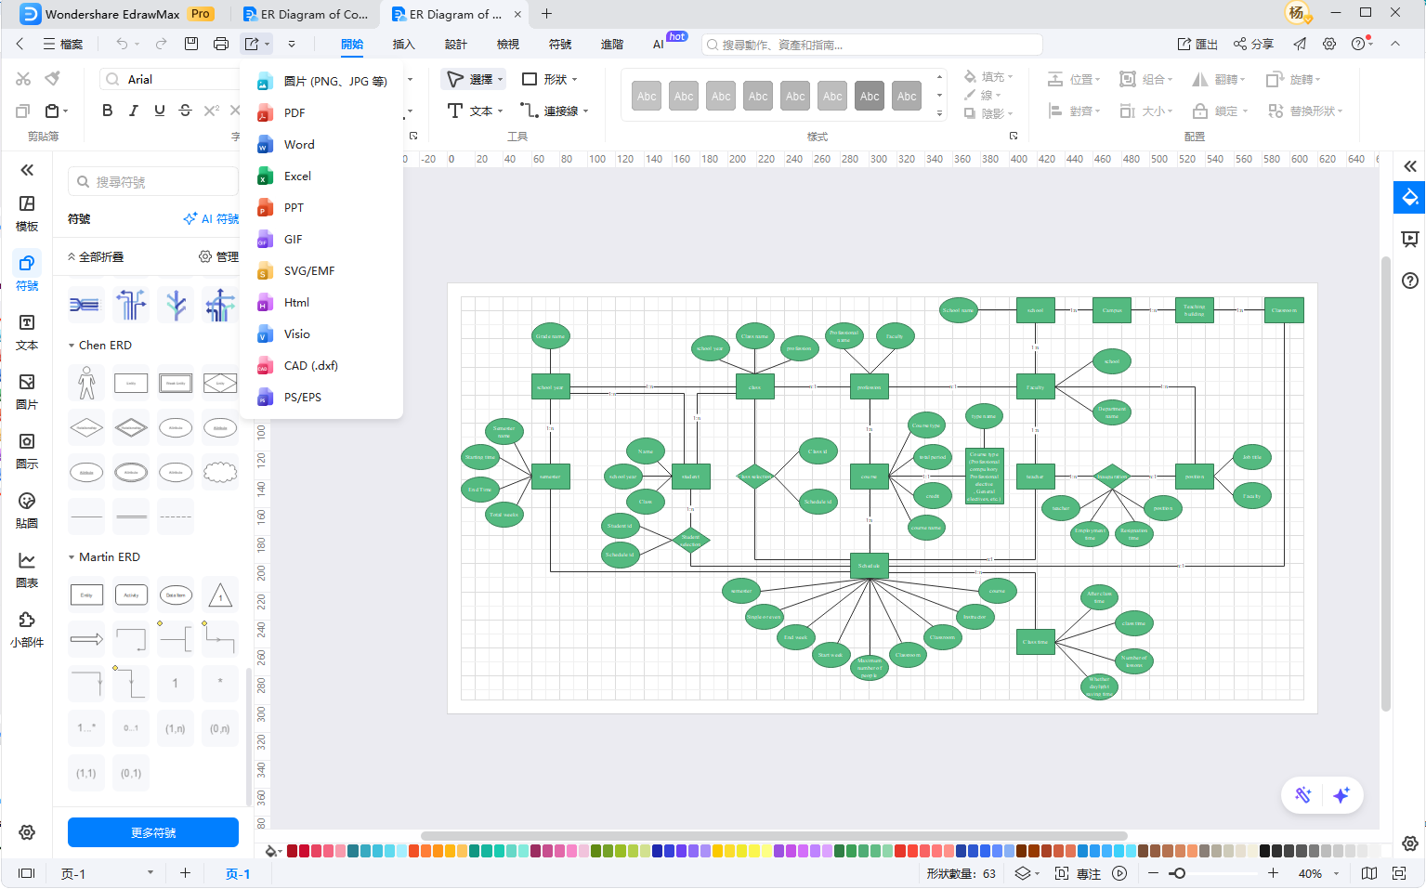This screenshot has height=889, width=1426.
Task: Open the Widgets panel in sidebar
Action: [x=27, y=629]
